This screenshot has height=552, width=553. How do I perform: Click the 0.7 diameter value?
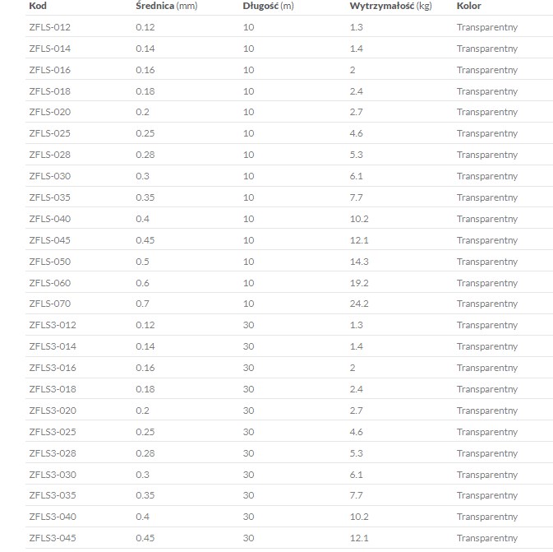click(x=142, y=304)
